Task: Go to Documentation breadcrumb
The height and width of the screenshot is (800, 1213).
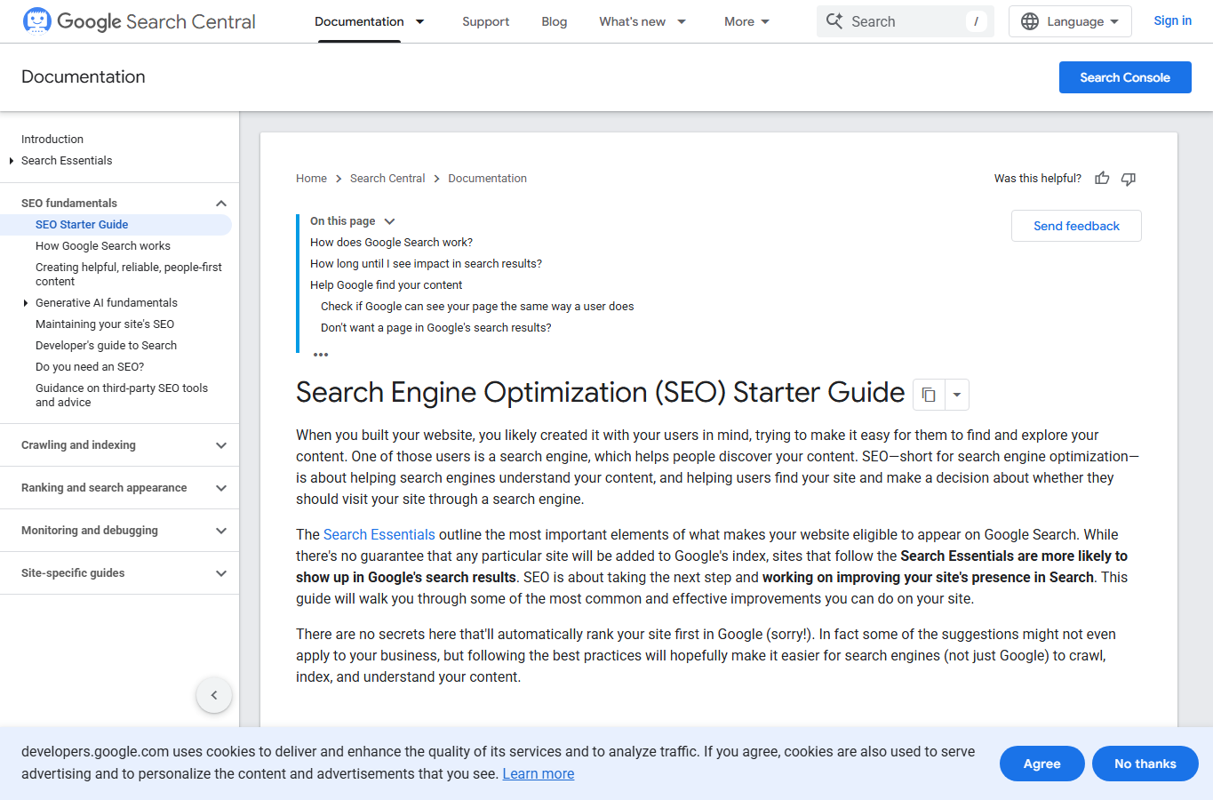Action: [x=487, y=179]
